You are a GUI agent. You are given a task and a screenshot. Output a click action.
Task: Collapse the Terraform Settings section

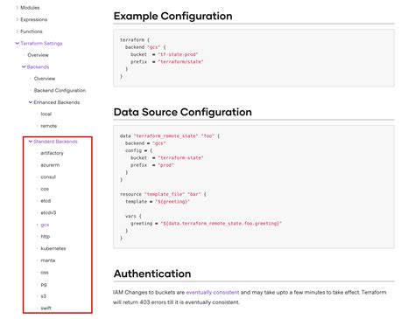coord(17,44)
